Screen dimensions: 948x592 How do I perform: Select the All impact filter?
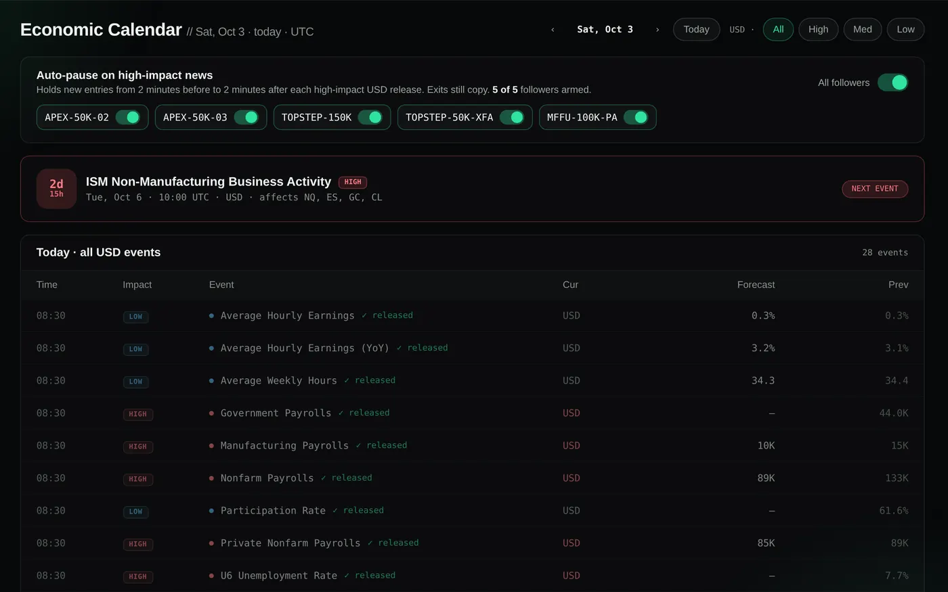778,30
